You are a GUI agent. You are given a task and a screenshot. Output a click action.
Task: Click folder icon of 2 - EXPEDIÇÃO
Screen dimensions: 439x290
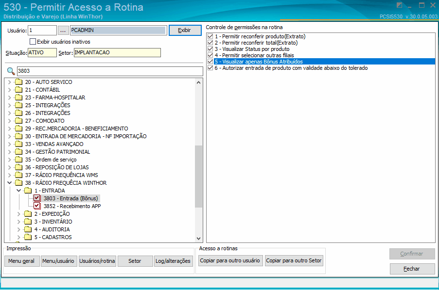click(x=28, y=214)
